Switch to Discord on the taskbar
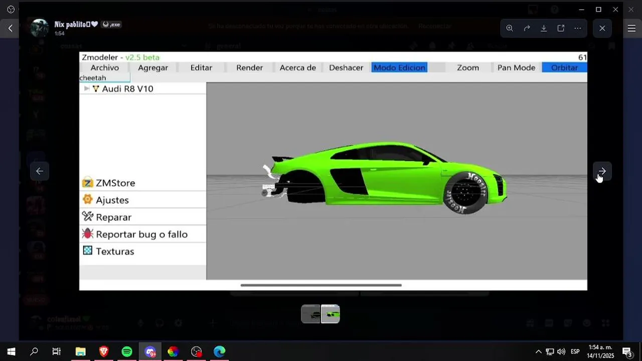Viewport: 642px width, 361px height. 150,351
